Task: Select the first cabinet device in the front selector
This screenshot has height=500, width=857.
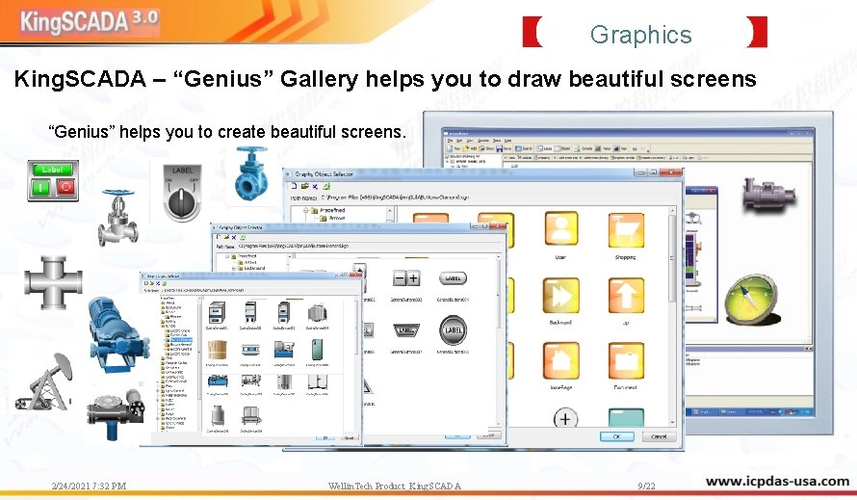Action: point(217,312)
